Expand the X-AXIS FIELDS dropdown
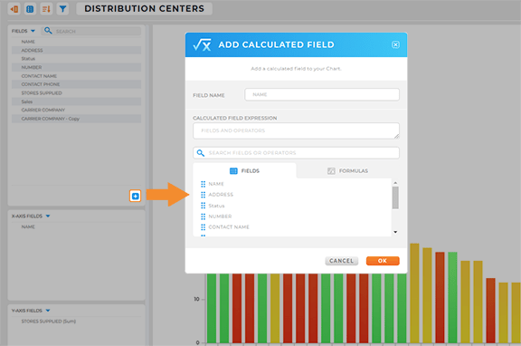This screenshot has height=346, width=521. click(x=48, y=216)
